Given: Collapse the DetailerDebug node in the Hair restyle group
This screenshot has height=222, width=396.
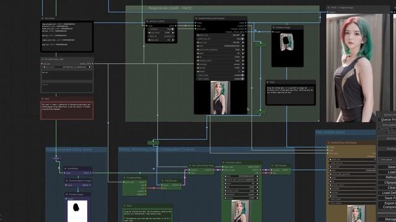Looking at the screenshot, I should point(329,142).
